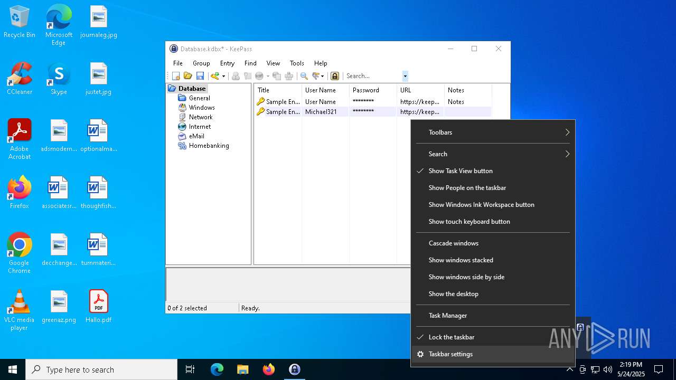Toggle Lock the taskbar option
Viewport: 676px width, 380px height.
[x=493, y=337]
